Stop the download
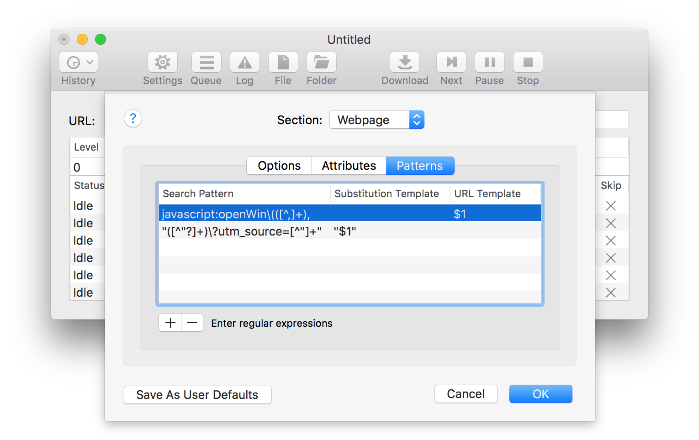Screen dimensions: 699x440 (x=528, y=63)
